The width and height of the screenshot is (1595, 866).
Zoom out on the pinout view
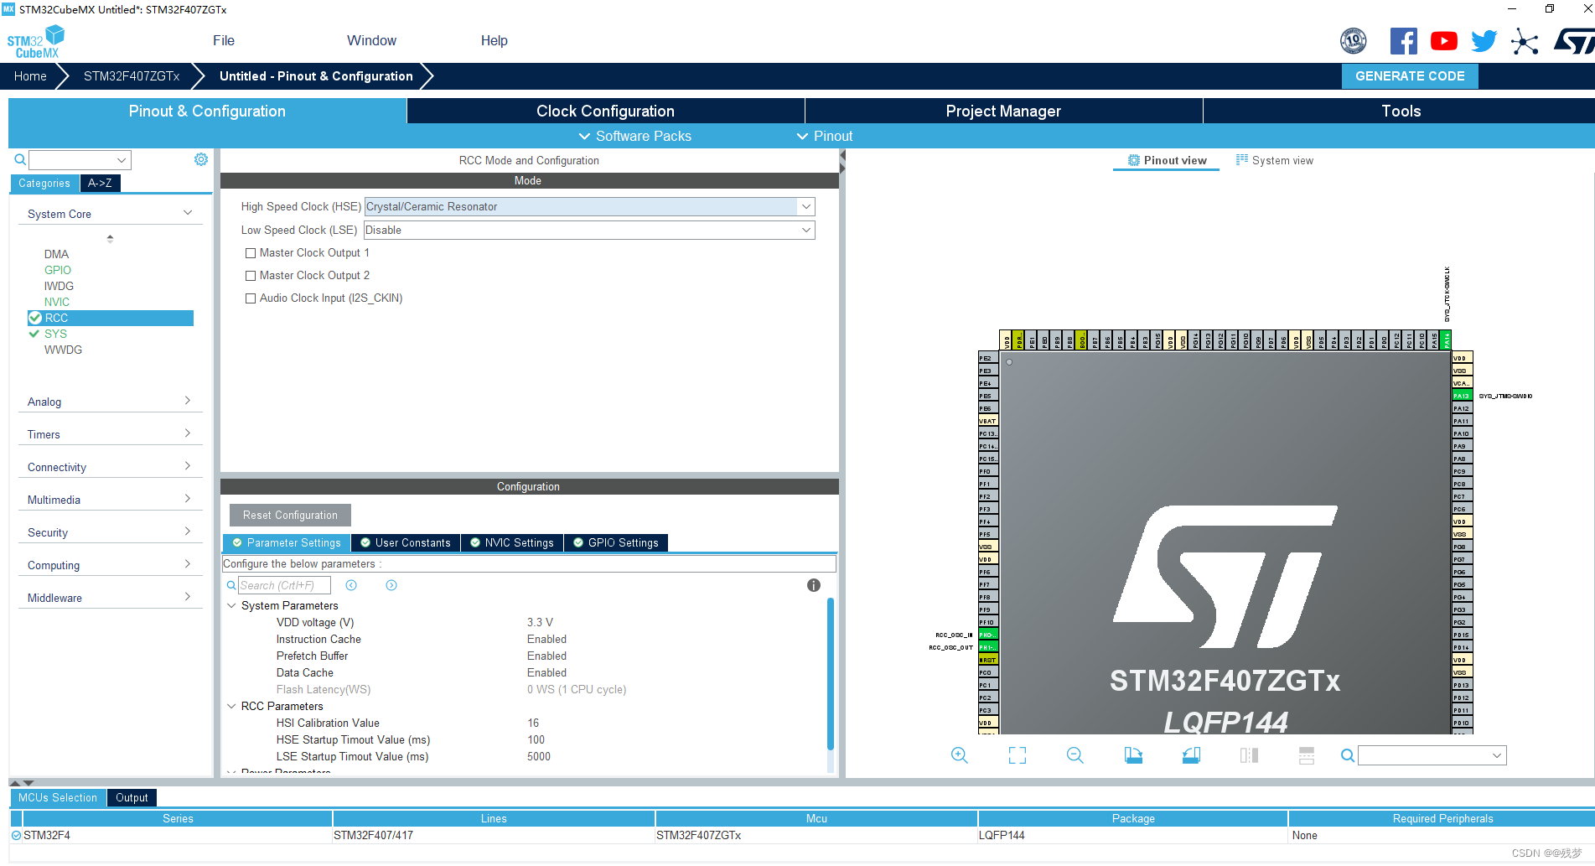click(1075, 755)
